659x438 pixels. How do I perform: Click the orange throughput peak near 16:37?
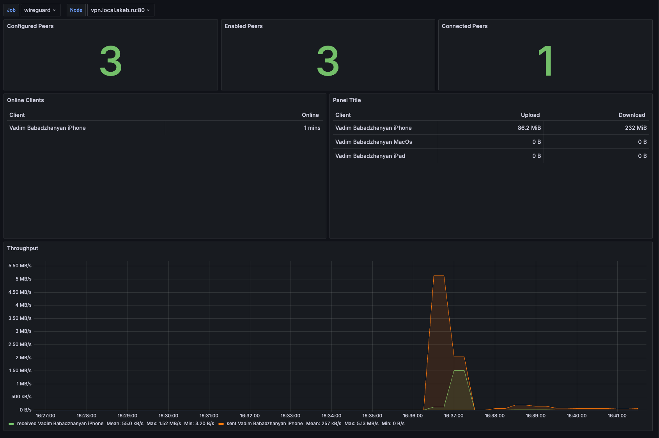439,276
